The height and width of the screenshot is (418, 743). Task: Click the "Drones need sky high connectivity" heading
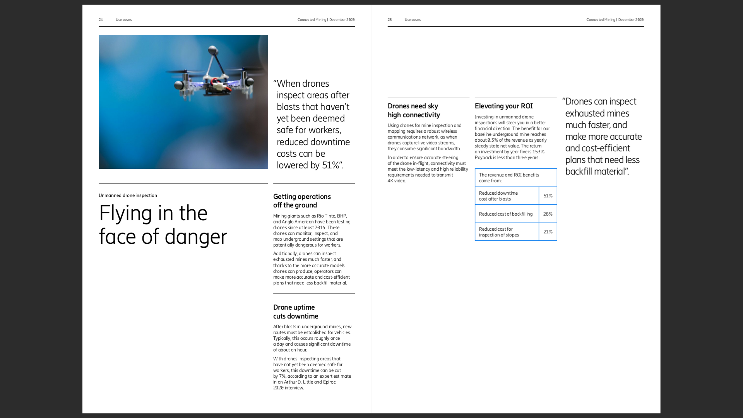[x=414, y=110]
